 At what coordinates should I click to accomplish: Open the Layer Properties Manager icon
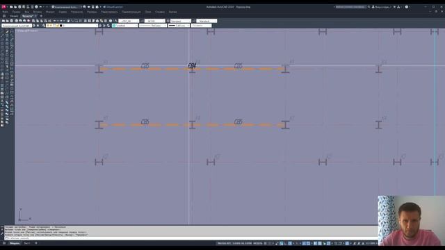coord(44,26)
